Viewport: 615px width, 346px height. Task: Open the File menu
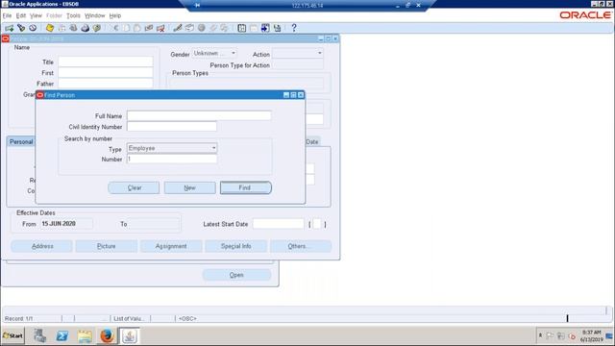click(7, 15)
